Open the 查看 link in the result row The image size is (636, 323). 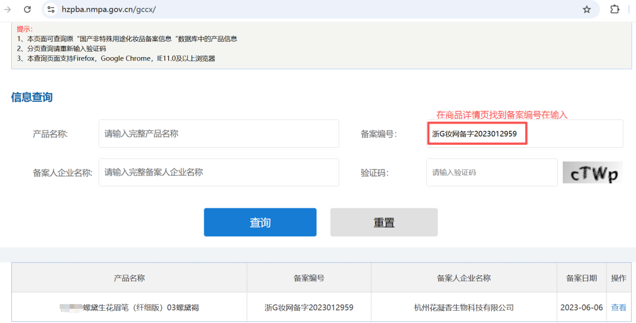click(619, 307)
